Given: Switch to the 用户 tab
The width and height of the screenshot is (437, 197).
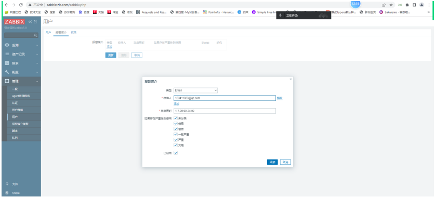Looking at the screenshot, I should click(48, 33).
